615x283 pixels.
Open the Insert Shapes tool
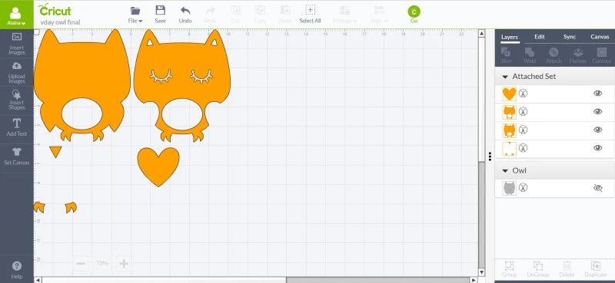16,100
